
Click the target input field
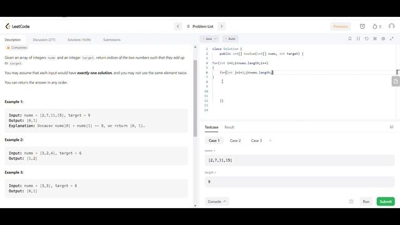click(299, 182)
